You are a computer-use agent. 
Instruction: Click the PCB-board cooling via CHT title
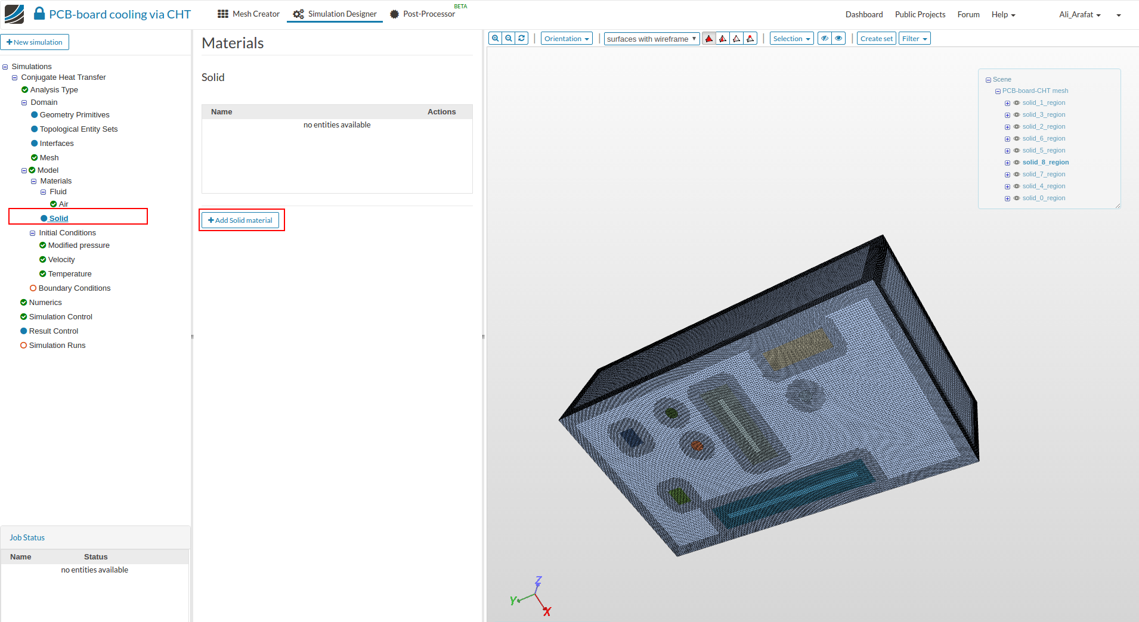120,14
